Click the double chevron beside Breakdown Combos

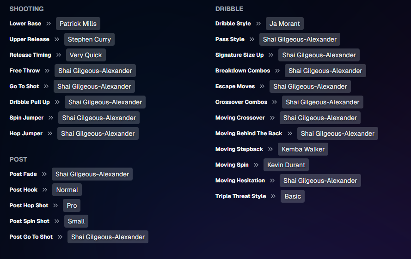point(277,71)
